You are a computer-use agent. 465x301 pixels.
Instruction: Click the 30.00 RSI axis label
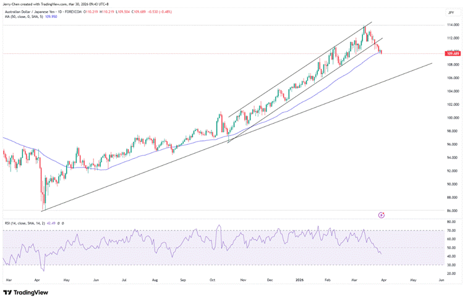click(451, 265)
